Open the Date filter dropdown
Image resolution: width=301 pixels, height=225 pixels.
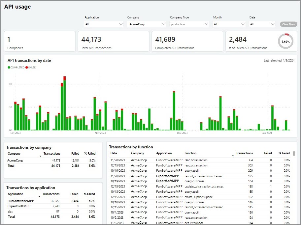click(x=262, y=24)
